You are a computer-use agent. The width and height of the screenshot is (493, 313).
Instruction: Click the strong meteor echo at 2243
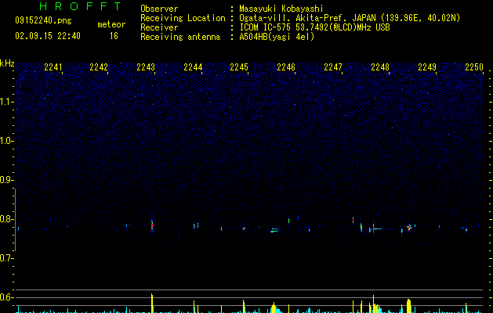click(x=152, y=225)
